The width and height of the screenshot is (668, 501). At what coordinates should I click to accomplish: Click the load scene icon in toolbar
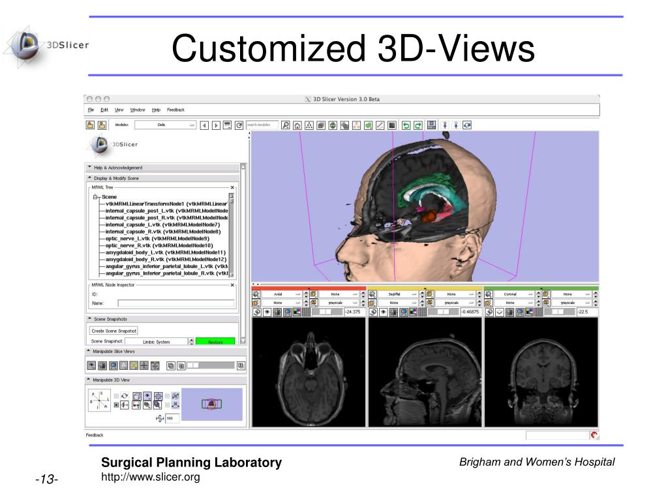90,125
